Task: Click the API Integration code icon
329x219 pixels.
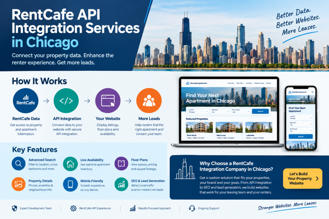Action: click(x=66, y=101)
